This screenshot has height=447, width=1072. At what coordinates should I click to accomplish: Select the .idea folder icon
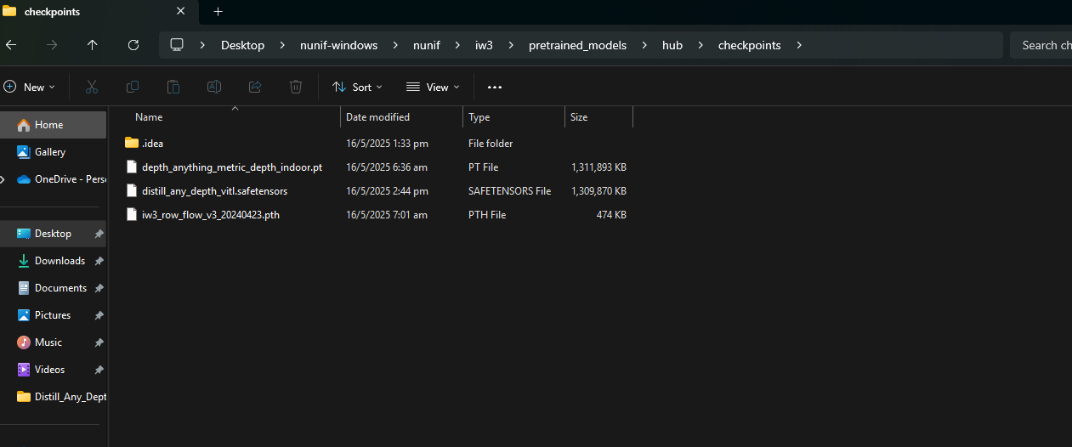131,143
